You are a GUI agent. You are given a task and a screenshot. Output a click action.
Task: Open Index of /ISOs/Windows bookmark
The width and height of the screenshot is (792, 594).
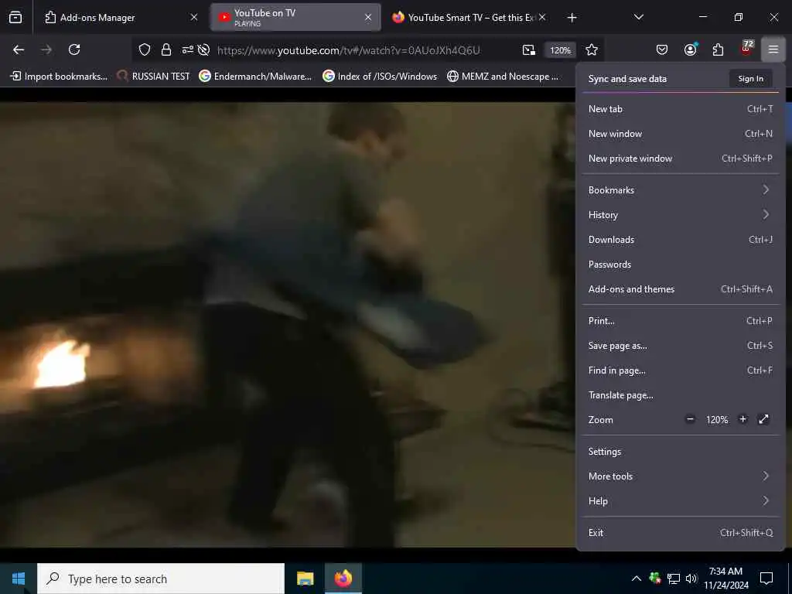pos(380,77)
